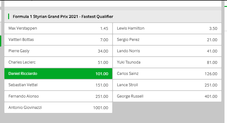227x123 pixels.
Task: Add Fernando Alonso 251.00 to betslip
Action: 58,96
